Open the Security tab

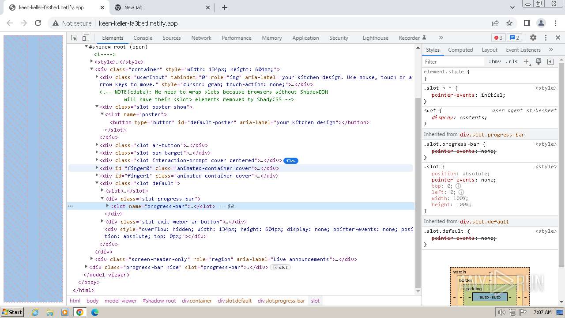(x=339, y=38)
